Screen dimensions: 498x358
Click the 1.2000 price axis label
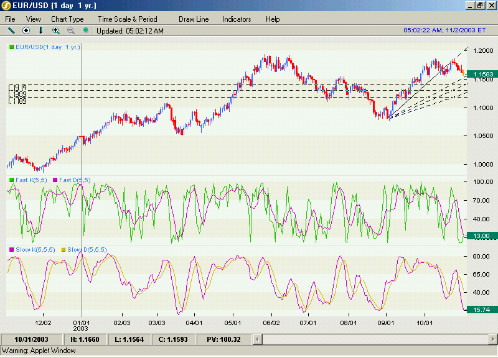(483, 51)
